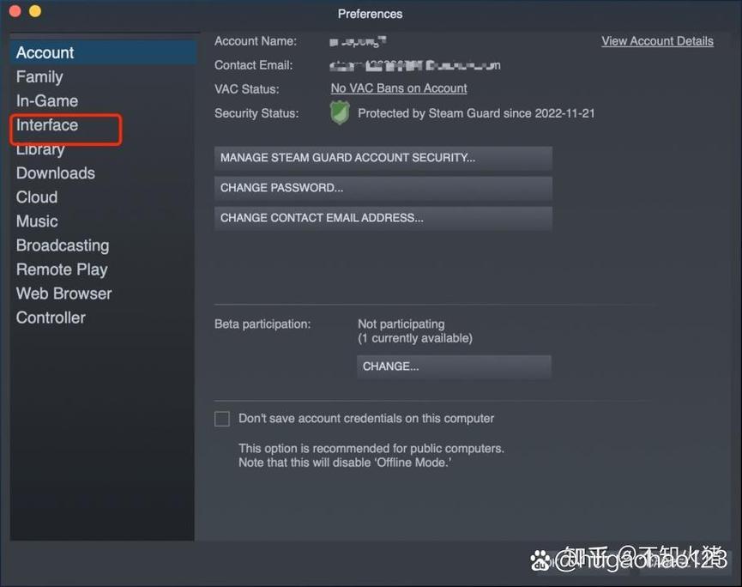Open Music preferences
This screenshot has height=587, width=742.
click(37, 221)
